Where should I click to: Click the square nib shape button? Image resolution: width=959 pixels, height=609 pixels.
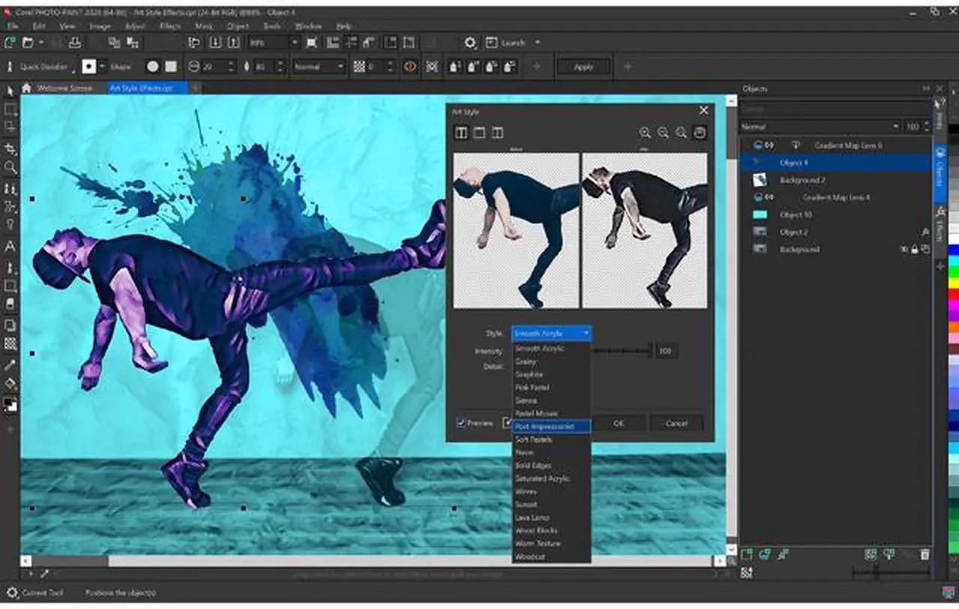point(171,67)
